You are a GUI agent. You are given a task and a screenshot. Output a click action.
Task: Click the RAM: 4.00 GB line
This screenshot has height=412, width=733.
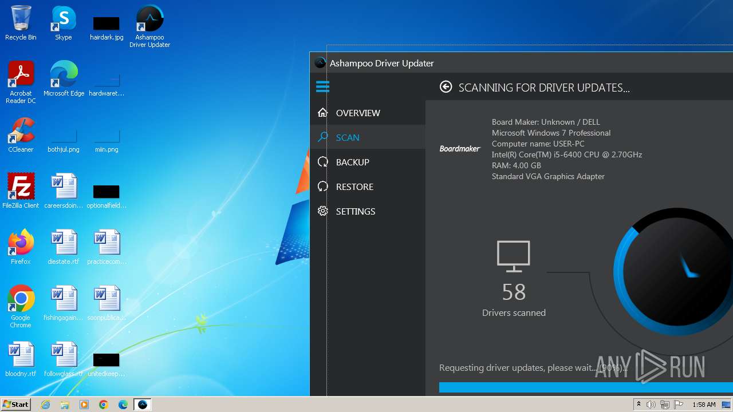(x=516, y=165)
